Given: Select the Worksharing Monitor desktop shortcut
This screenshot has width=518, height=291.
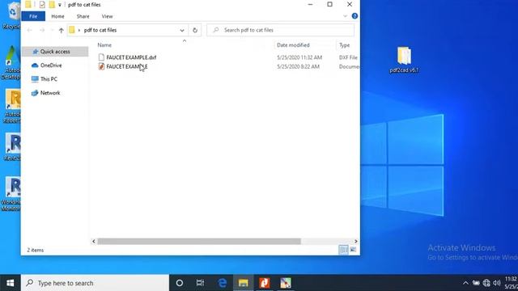Looking at the screenshot, I should (11, 194).
